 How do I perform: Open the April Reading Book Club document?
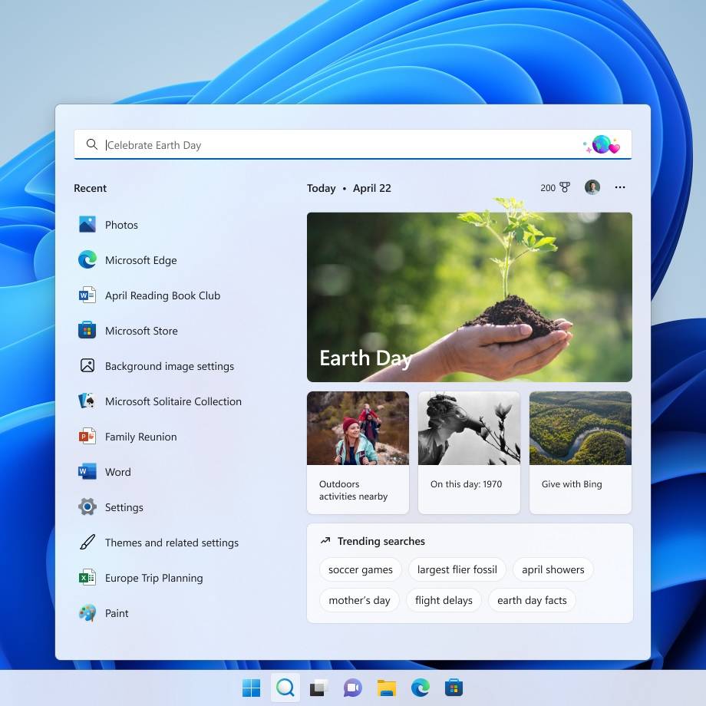click(162, 295)
